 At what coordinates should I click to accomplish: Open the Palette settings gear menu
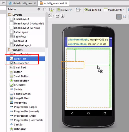pos(39,9)
